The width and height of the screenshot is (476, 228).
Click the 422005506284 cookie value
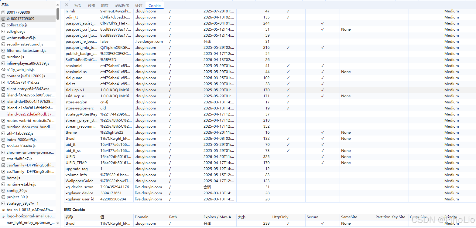coord(113,199)
